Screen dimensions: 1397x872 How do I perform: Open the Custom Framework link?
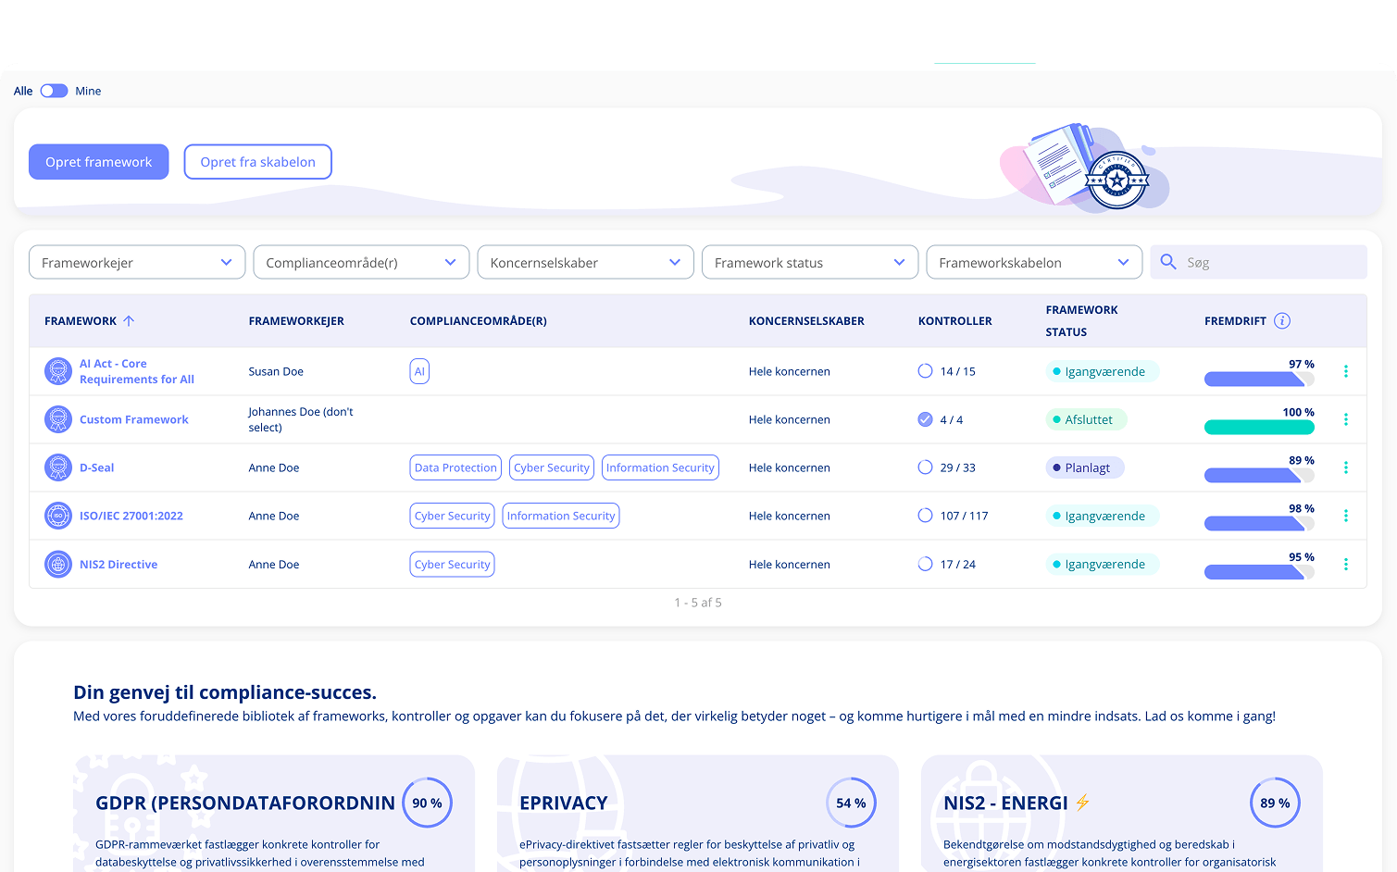133,418
